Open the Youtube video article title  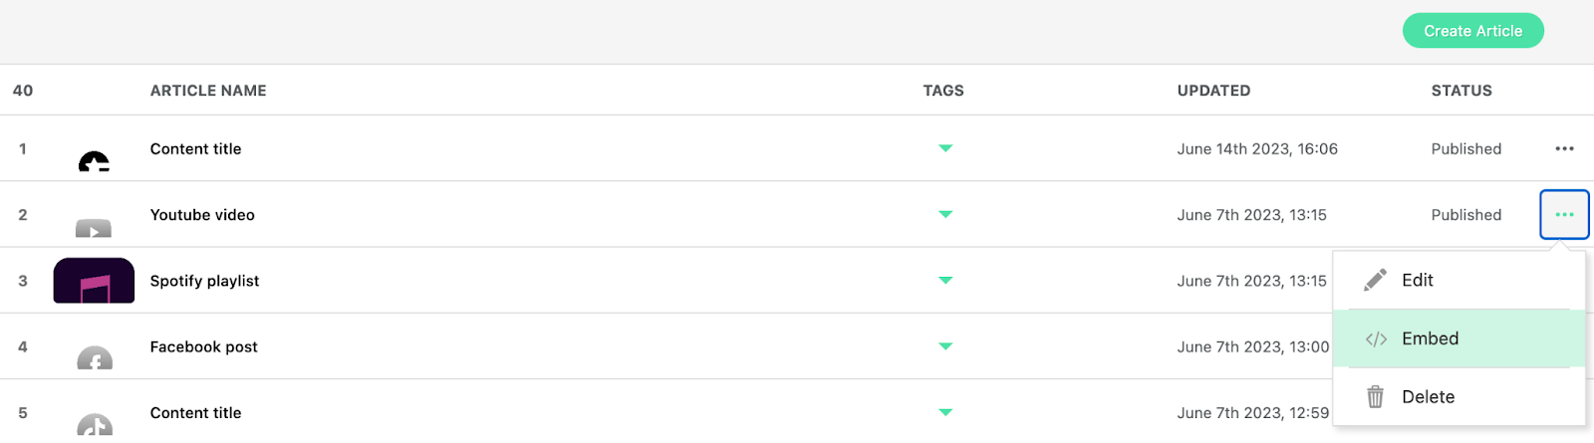202,215
